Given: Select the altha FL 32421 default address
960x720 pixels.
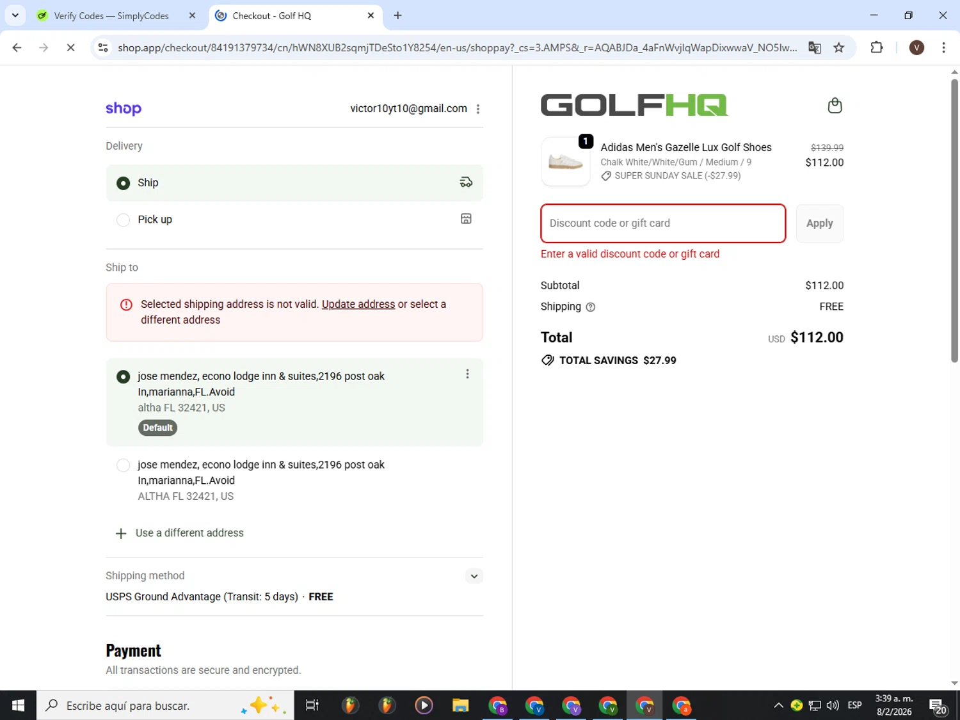Looking at the screenshot, I should [294, 402].
